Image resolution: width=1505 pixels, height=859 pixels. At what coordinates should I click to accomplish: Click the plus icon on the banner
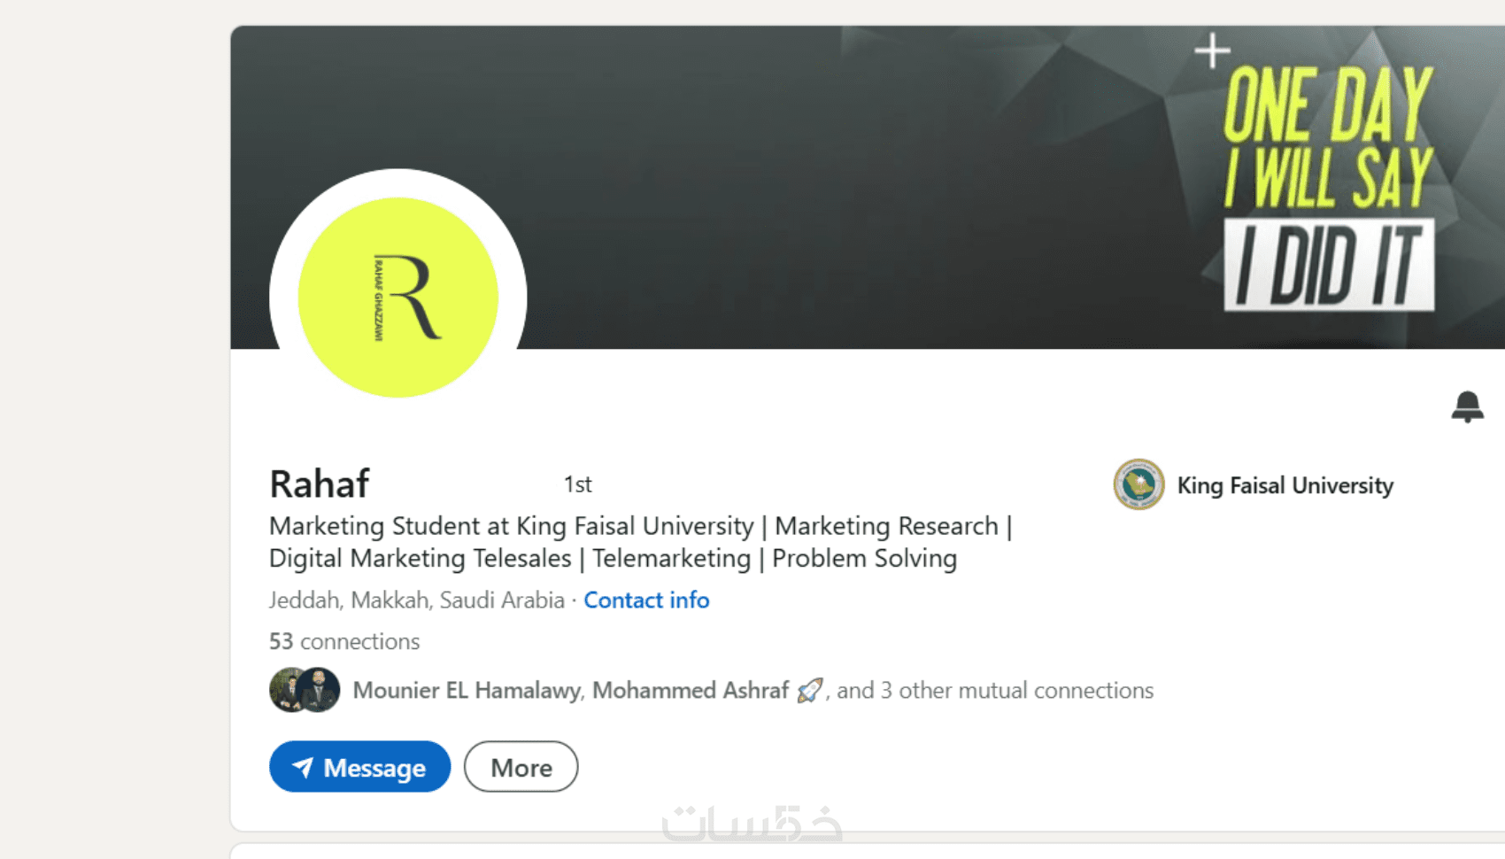pos(1212,50)
